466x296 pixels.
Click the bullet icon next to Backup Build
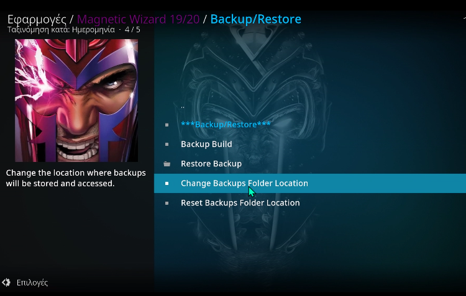click(x=167, y=145)
